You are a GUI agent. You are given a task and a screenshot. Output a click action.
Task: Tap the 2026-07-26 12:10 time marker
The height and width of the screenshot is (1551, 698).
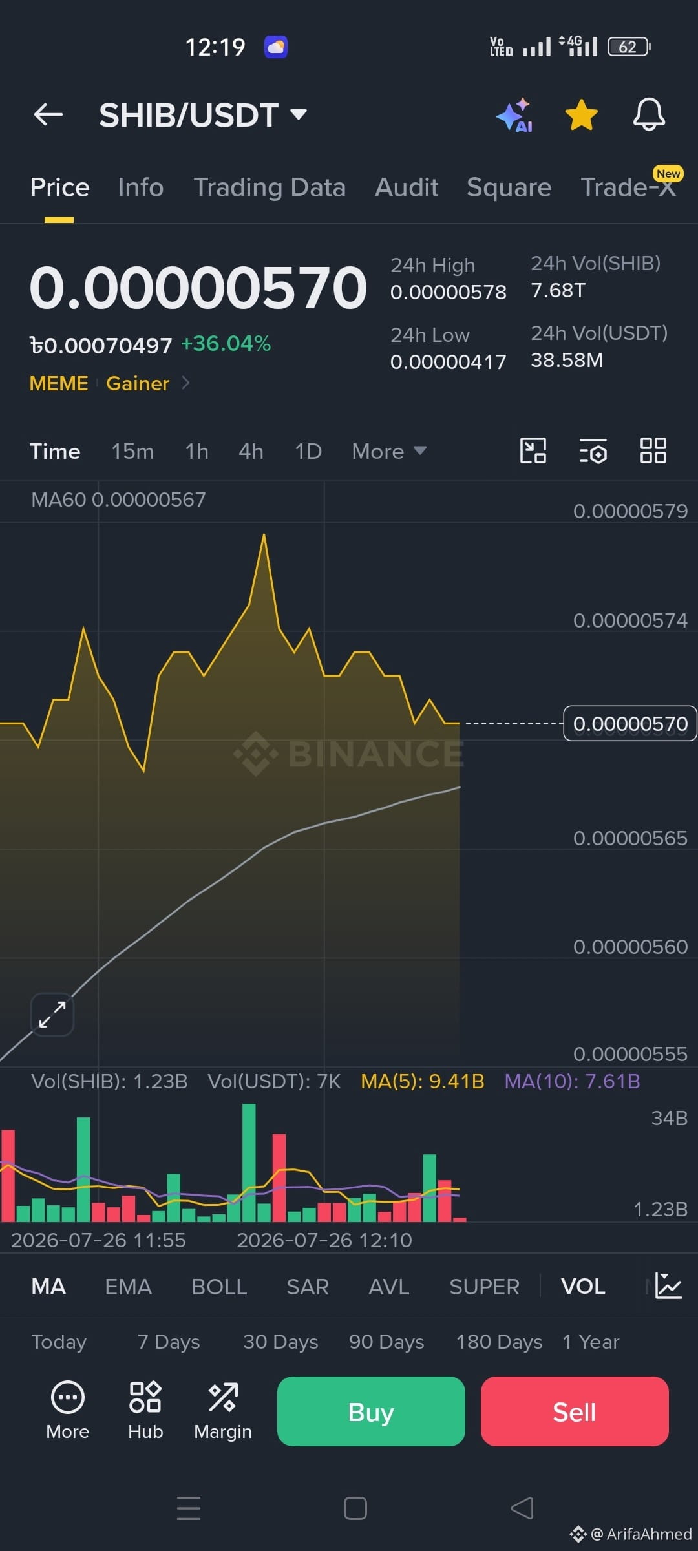324,1240
